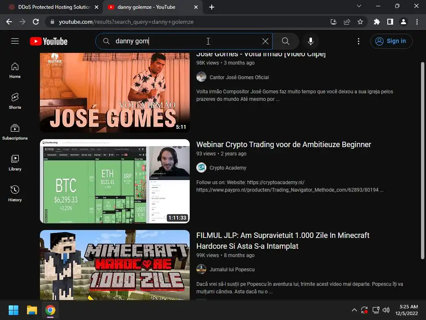Toggle Chrome side panel

coord(390,22)
